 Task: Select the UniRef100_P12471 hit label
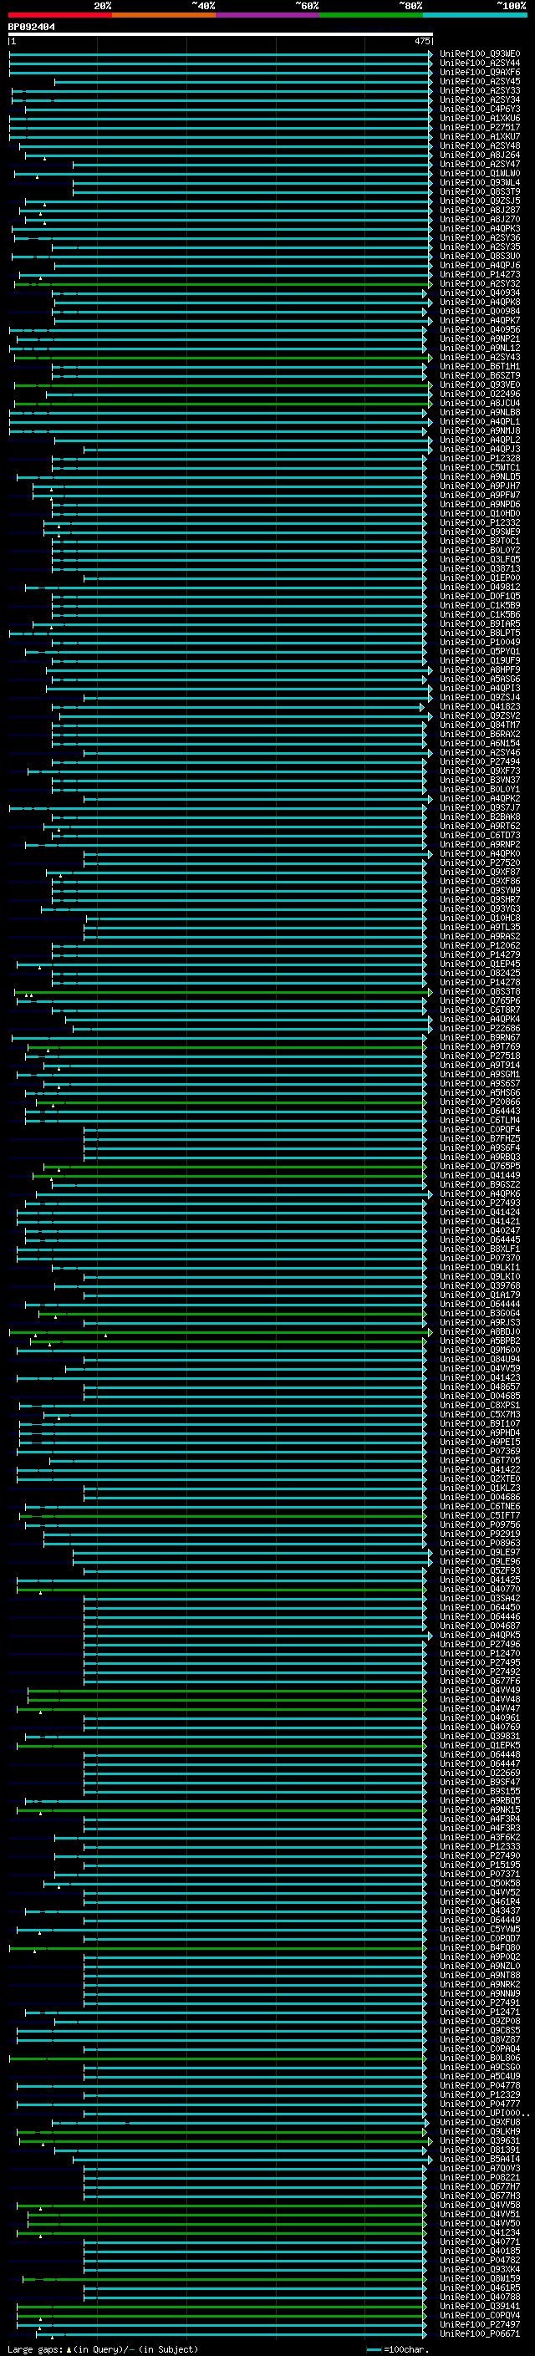tap(479, 2013)
